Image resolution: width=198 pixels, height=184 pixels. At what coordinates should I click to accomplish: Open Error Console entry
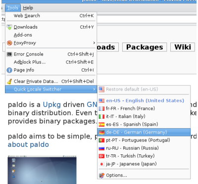click(x=51, y=54)
